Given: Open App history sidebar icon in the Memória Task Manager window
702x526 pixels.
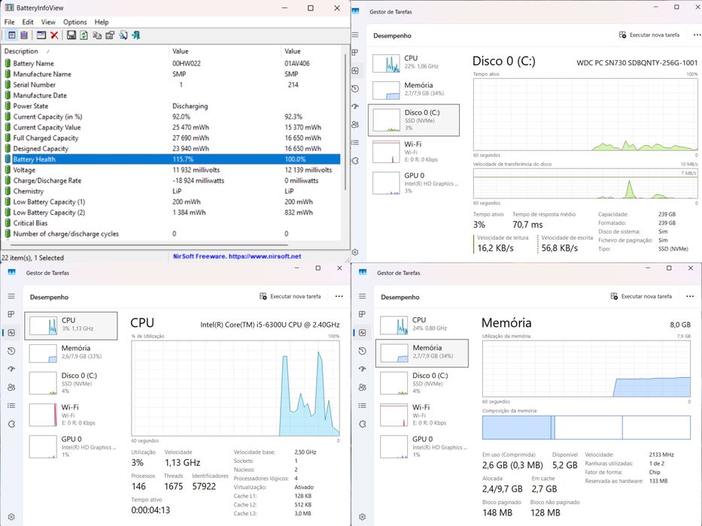Looking at the screenshot, I should [362, 351].
